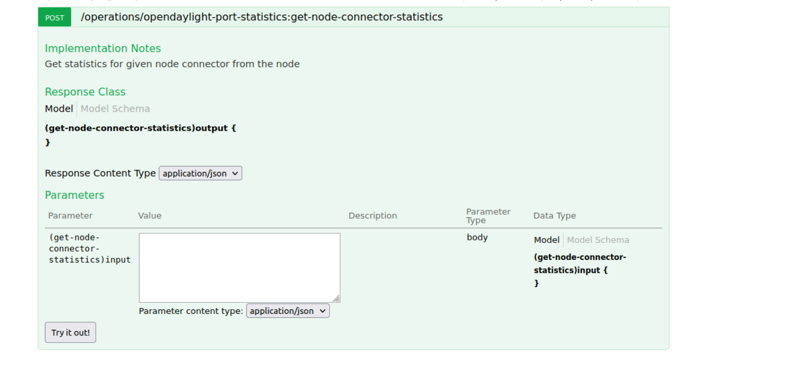The height and width of the screenshot is (365, 806).
Task: Open the Parameter content type dropdown
Action: pyautogui.click(x=288, y=311)
